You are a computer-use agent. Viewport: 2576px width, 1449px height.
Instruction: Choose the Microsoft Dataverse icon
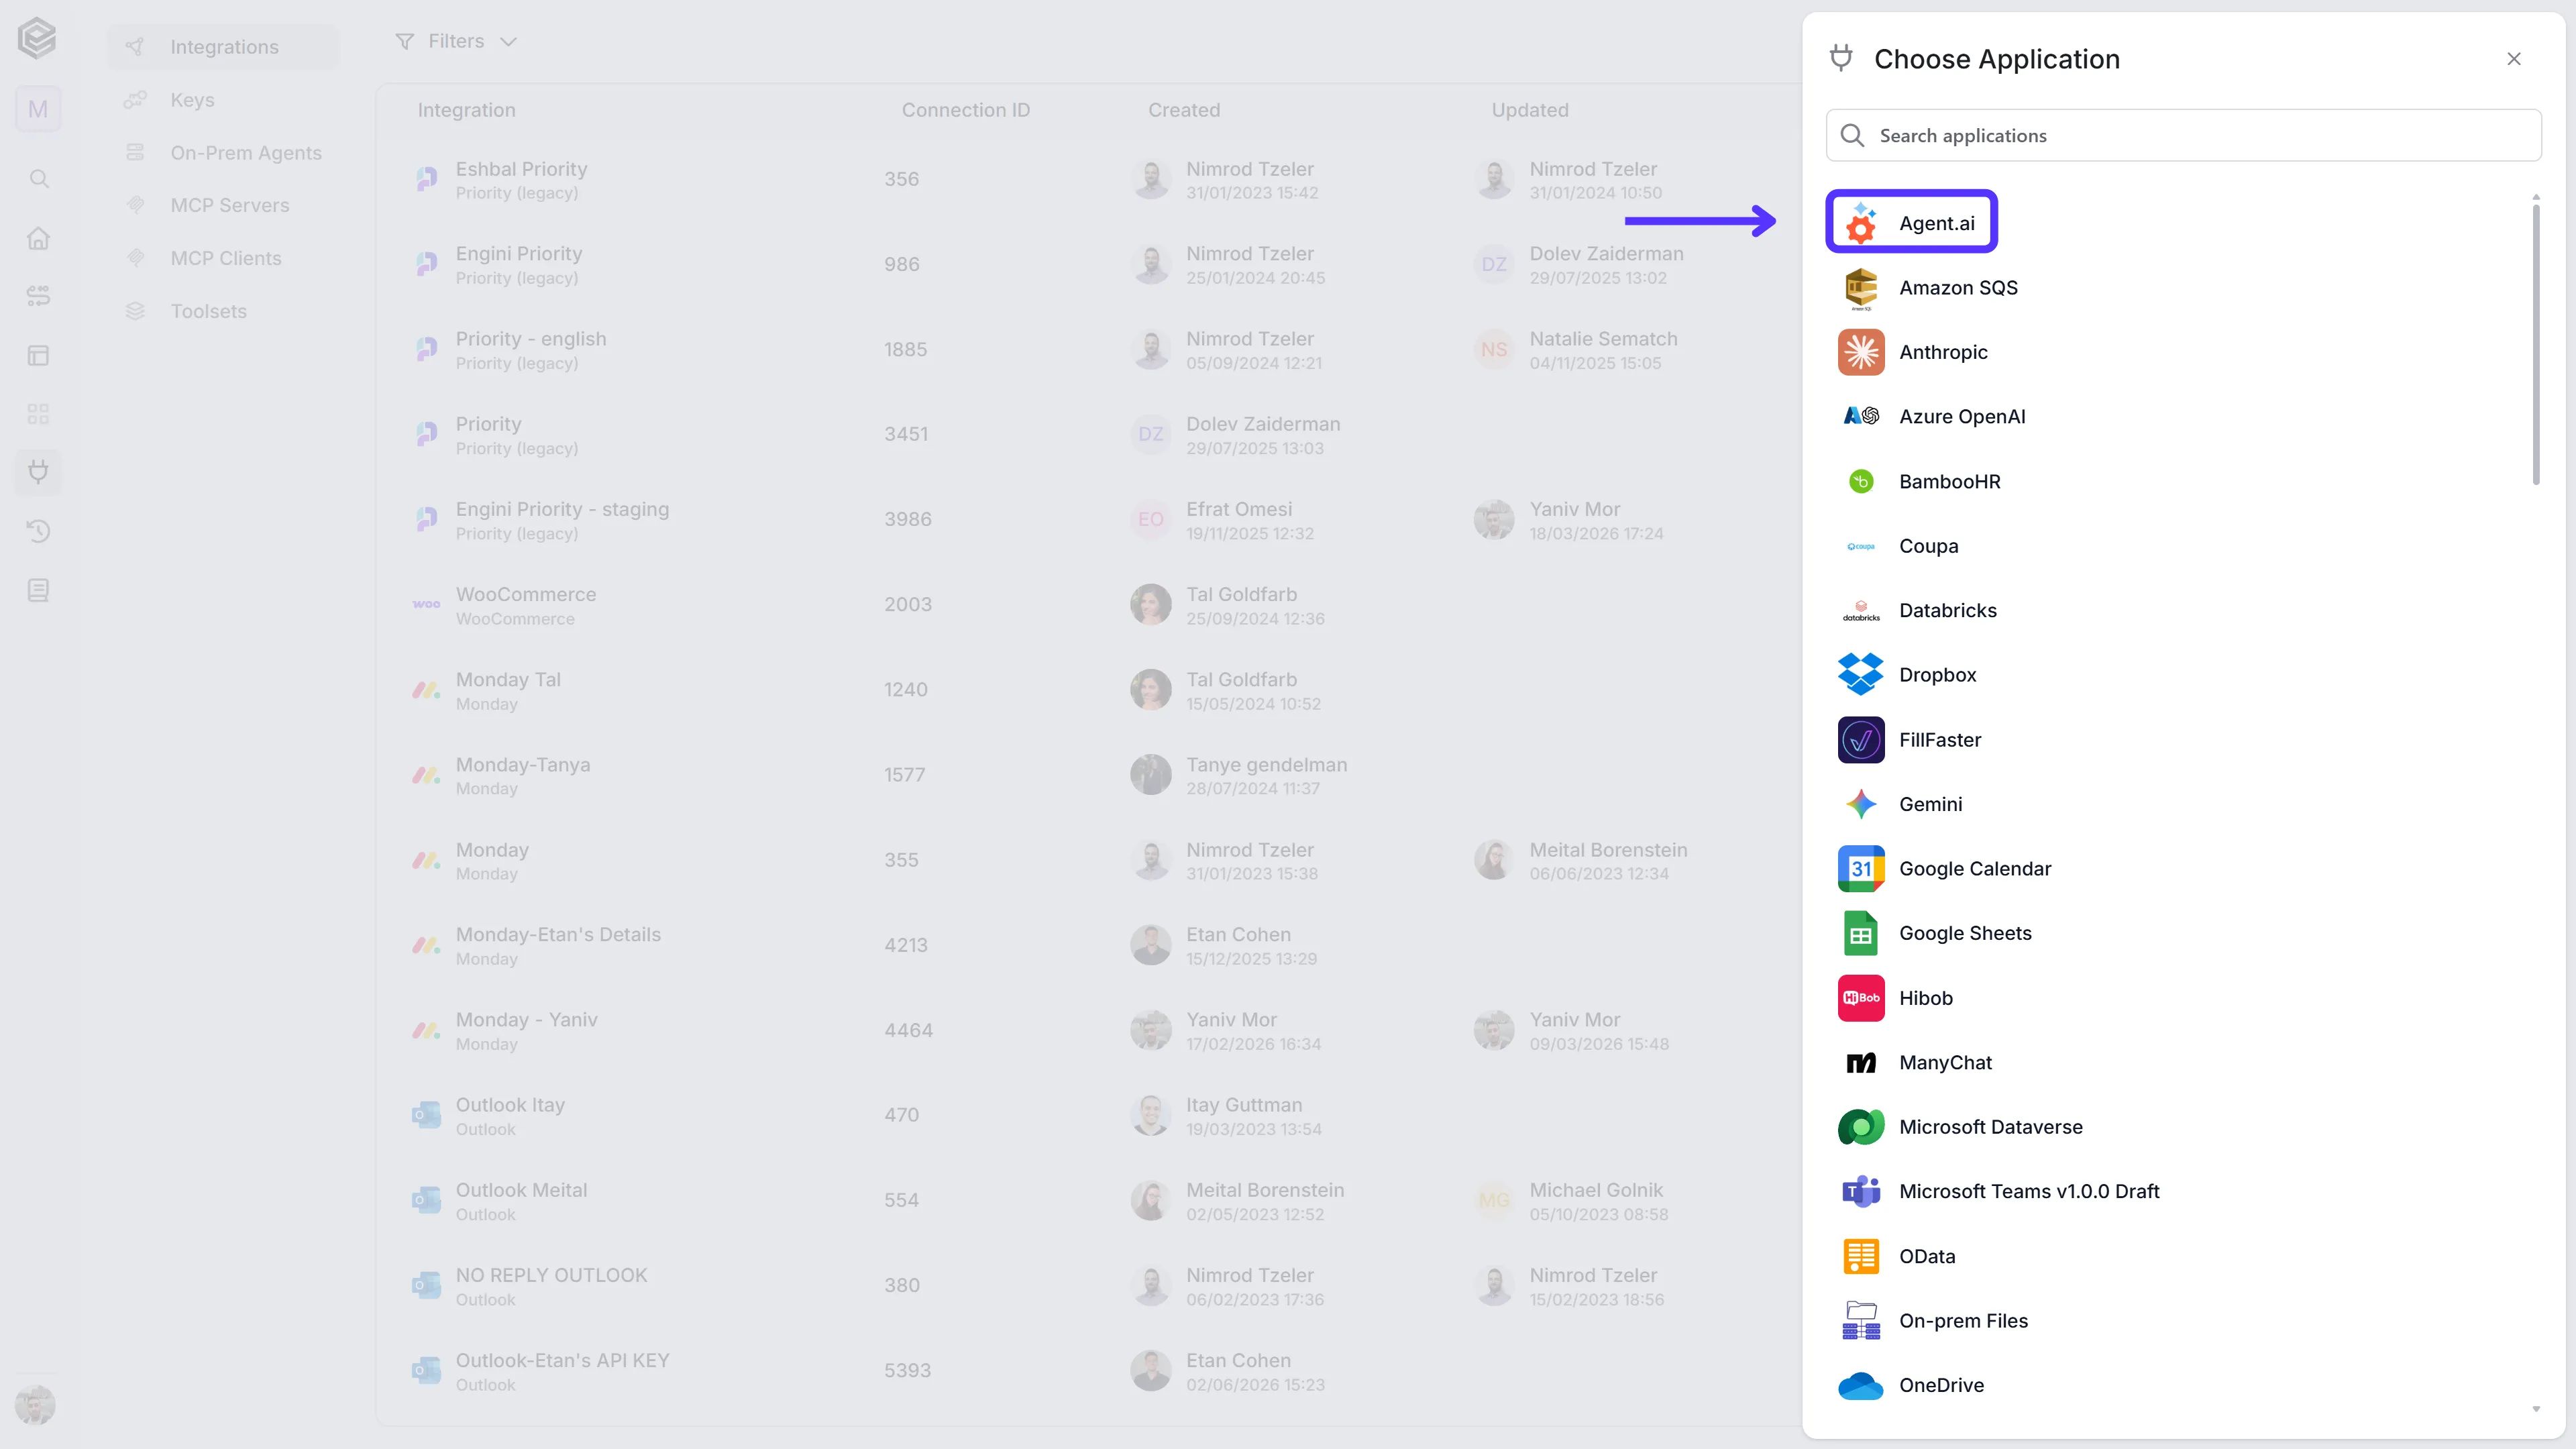coord(1860,1127)
